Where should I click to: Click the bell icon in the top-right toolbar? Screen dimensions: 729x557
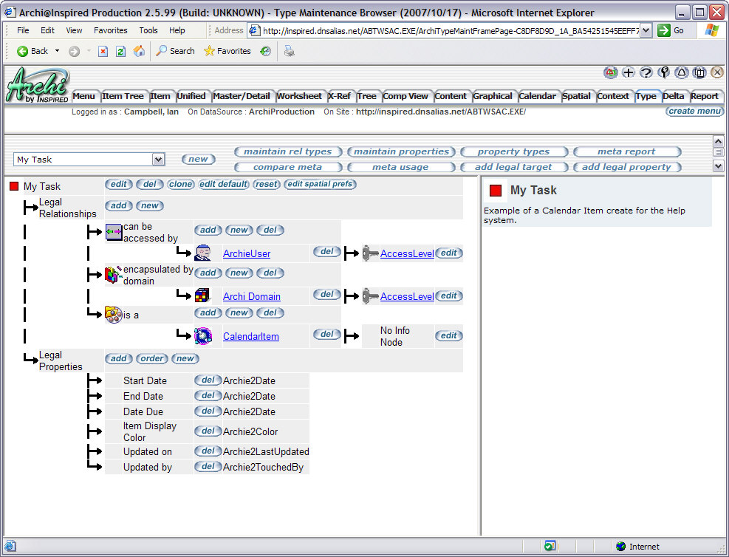click(x=681, y=74)
